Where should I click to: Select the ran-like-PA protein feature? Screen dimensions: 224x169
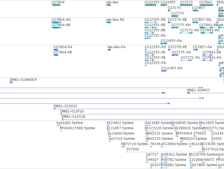[x=109, y=50]
